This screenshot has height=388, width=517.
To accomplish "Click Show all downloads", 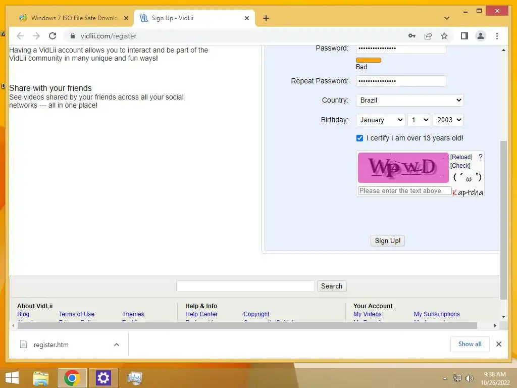I will [x=470, y=344].
